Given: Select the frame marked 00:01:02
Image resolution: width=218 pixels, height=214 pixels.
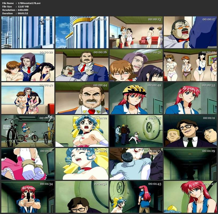Looking at the screenshot, I should click(x=82, y=131).
